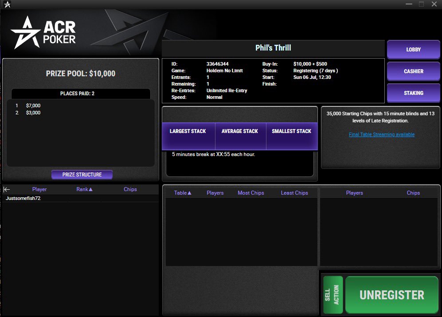
Task: Click the start time Sun 06 Jul, 12:30
Action: coord(312,77)
